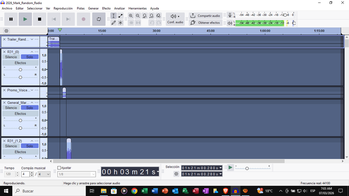Toggle Solo on track R31_(0)
Image resolution: width=349 pixels, height=196 pixels.
[x=30, y=57]
